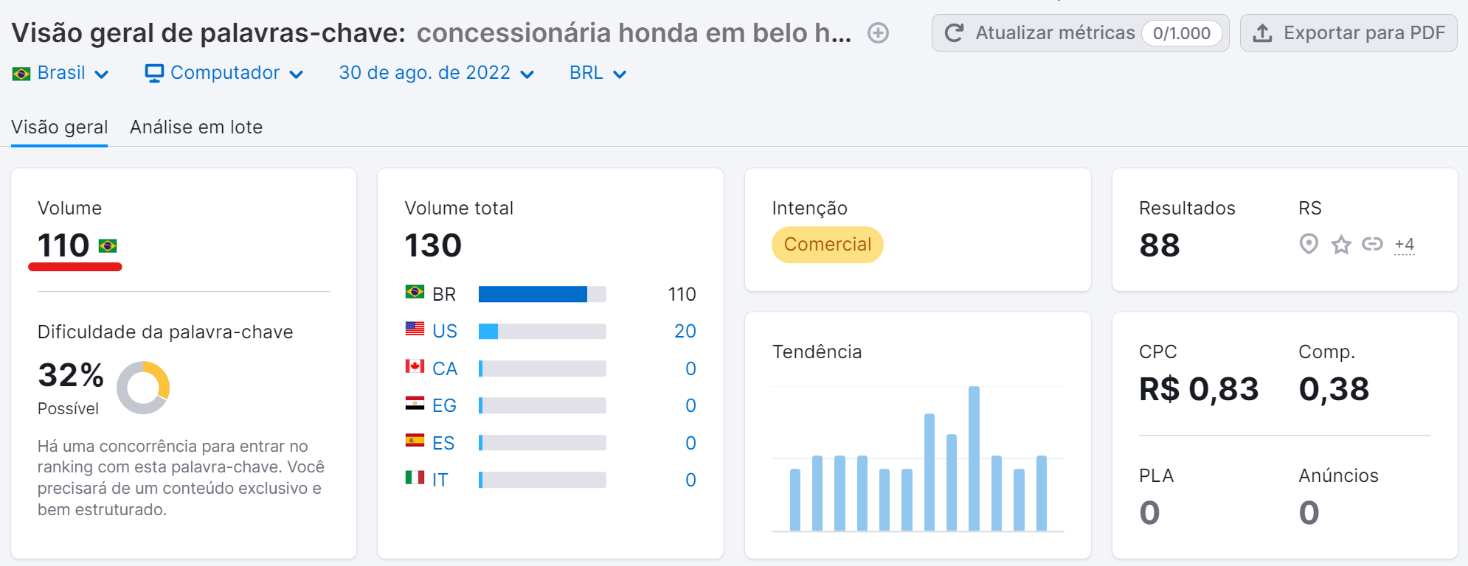Open the 30 de ago. de 2022 date dropdown
The height and width of the screenshot is (566, 1468).
437,73
